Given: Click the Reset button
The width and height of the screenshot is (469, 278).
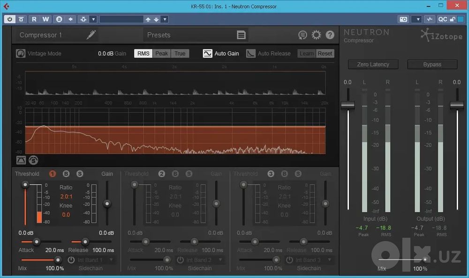Looking at the screenshot, I should pyautogui.click(x=325, y=53).
